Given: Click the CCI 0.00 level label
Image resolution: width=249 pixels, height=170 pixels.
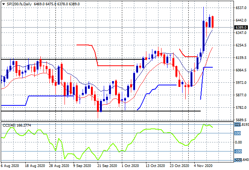Looking at the screenshot, I should click(x=238, y=142).
